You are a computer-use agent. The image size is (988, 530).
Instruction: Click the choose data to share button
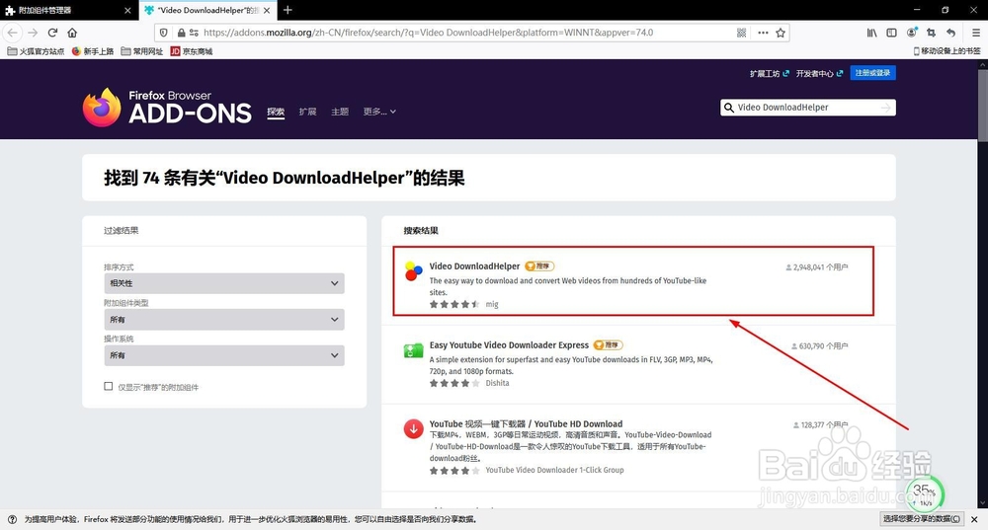pos(921,519)
